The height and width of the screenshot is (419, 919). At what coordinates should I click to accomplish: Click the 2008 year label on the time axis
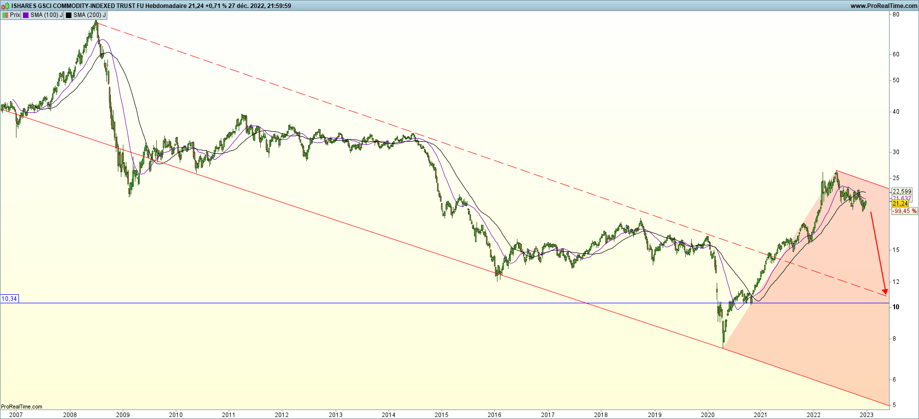[x=70, y=415]
